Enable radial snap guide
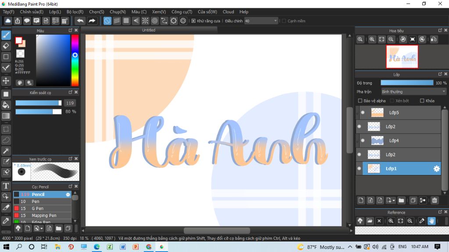This screenshot has width=449, height=252. click(145, 21)
